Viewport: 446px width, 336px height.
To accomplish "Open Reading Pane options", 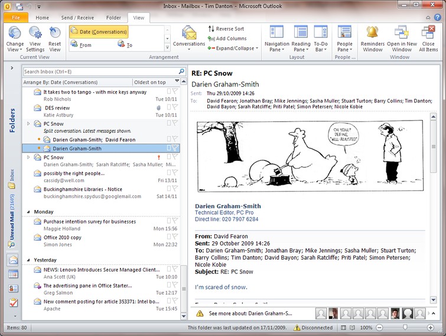I will 301,39.
